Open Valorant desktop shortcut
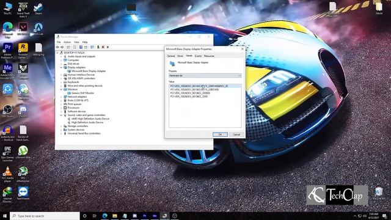The width and height of the screenshot is (391, 220). click(23, 29)
